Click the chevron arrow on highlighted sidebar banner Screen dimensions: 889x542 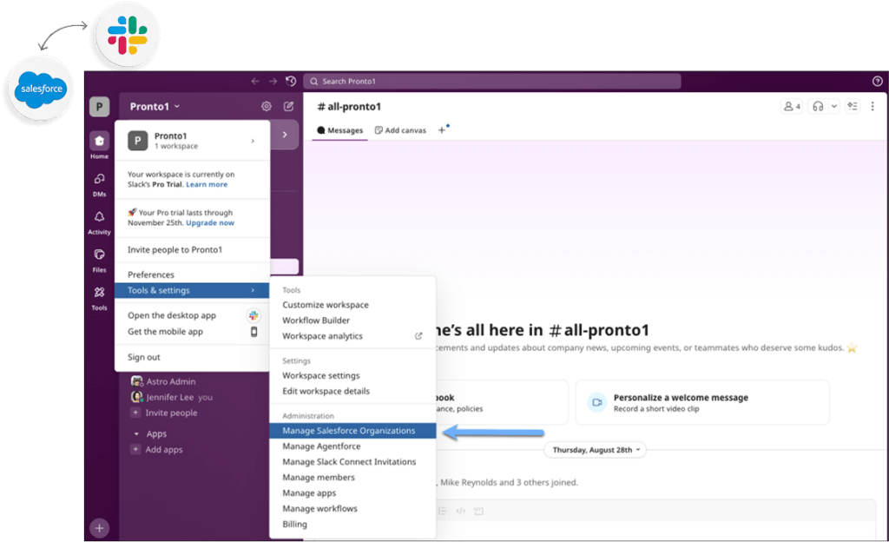[x=285, y=135]
